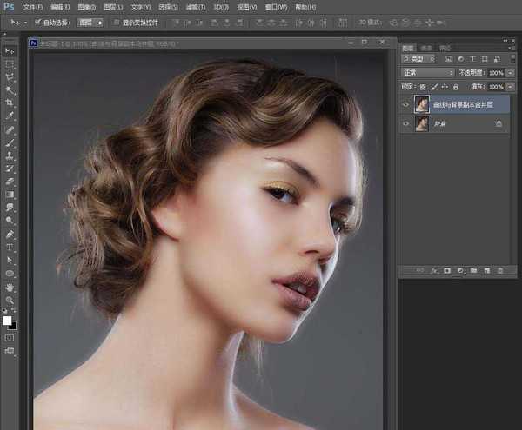Open the 文件 menu

pyautogui.click(x=32, y=6)
